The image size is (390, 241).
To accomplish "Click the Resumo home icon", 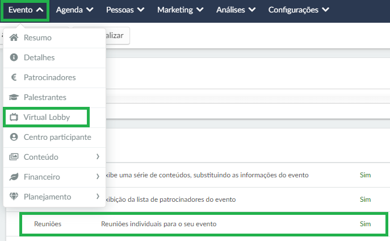I will (x=14, y=38).
